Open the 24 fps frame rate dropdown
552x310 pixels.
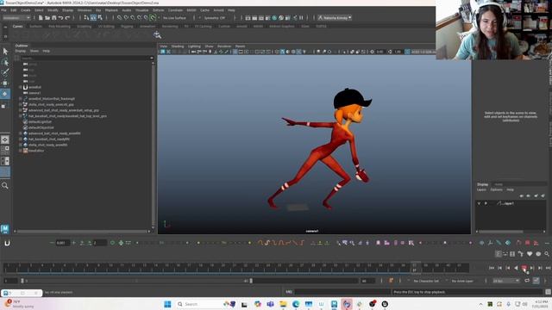[x=506, y=281]
